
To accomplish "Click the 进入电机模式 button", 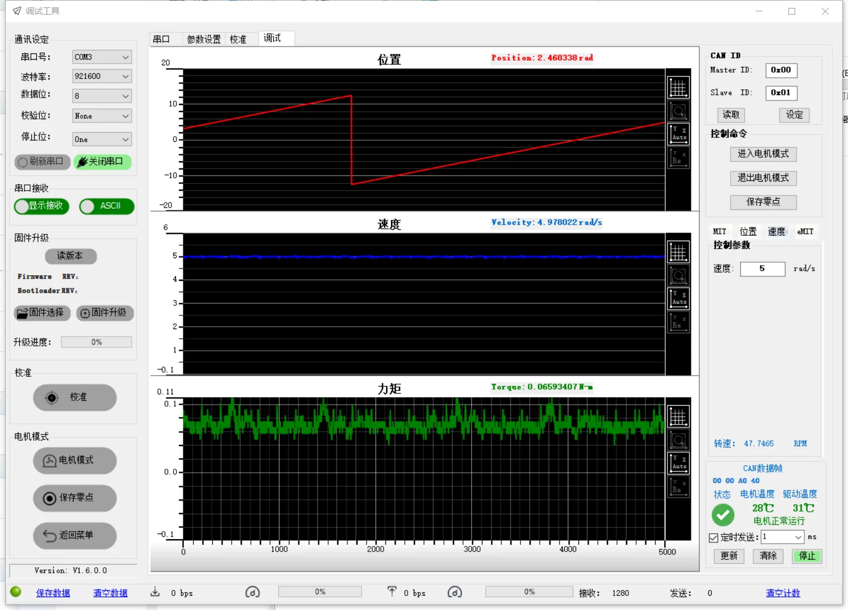I will 763,154.
